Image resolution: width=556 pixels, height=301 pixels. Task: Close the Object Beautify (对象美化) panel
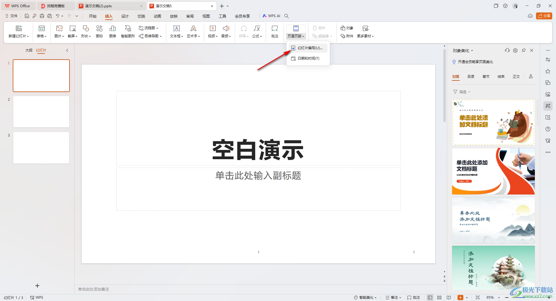coord(532,50)
